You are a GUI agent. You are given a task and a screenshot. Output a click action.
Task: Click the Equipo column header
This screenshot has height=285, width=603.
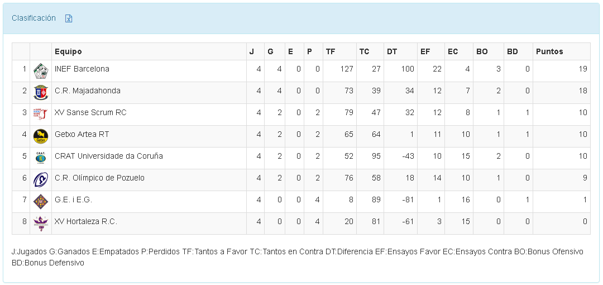[x=68, y=51]
